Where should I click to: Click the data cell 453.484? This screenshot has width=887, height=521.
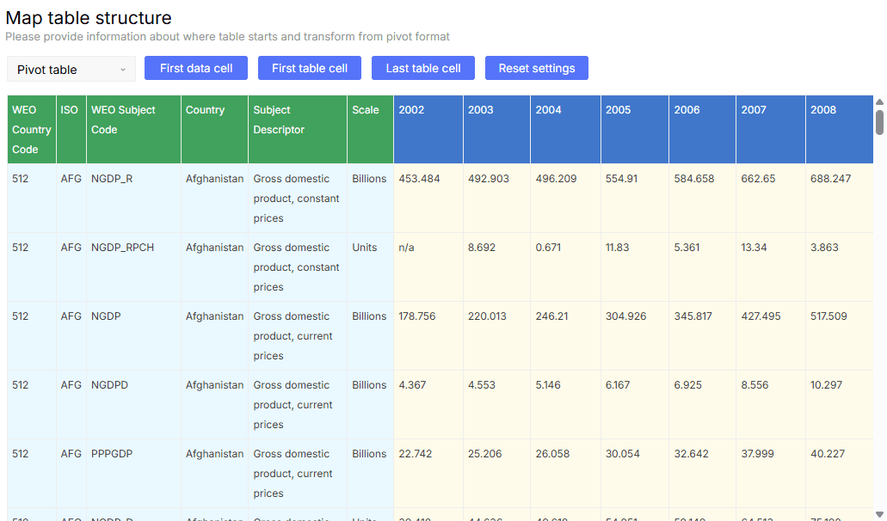pos(428,199)
